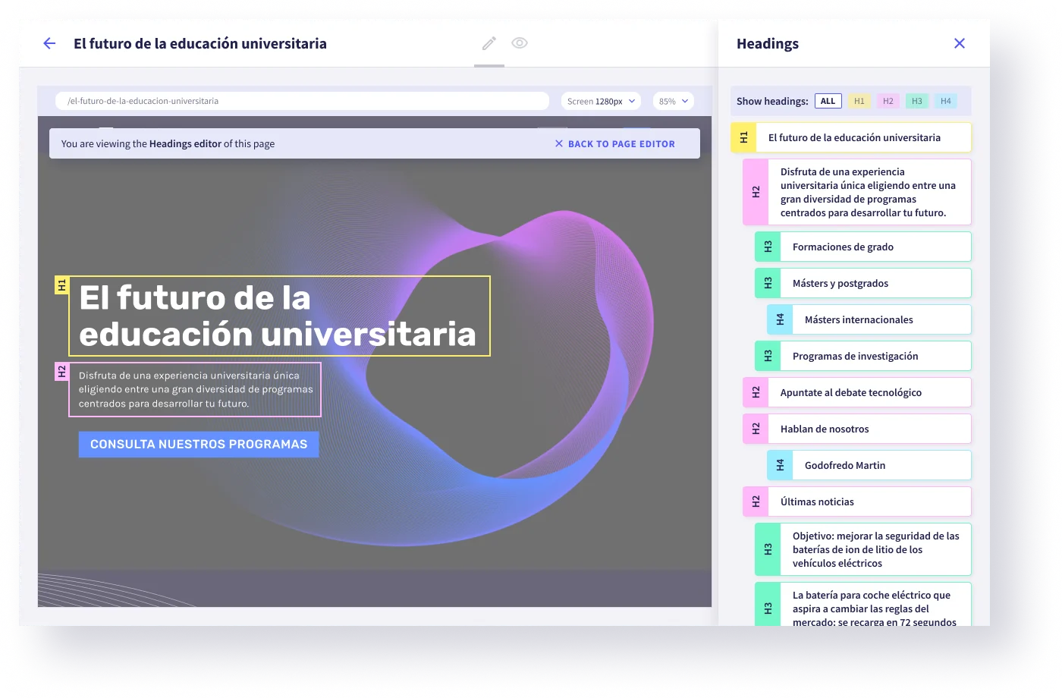Image resolution: width=1062 pixels, height=698 pixels.
Task: Show ALL headings filter
Action: [828, 101]
